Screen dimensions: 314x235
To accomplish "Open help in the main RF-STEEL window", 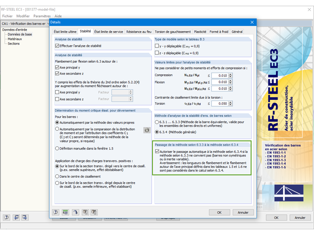I will tap(7, 217).
